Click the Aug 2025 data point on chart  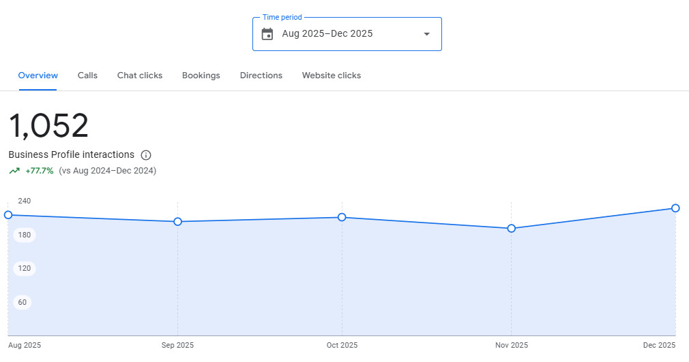[8, 215]
